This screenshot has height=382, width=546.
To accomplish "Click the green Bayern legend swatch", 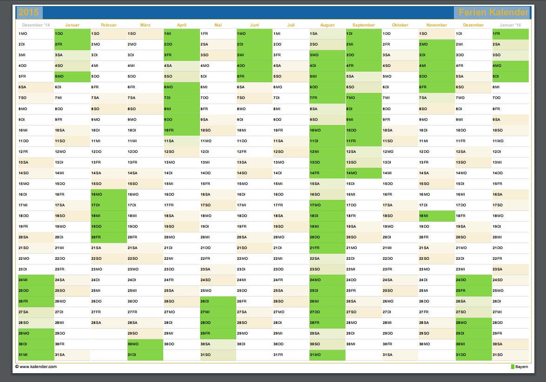I will tap(513, 367).
